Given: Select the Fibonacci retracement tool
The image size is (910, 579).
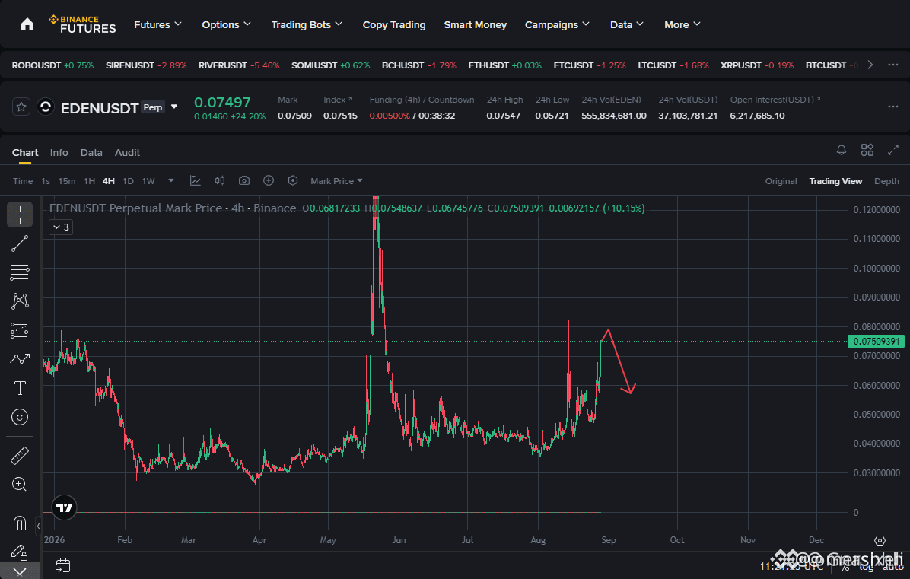Looking at the screenshot, I should click(x=20, y=272).
